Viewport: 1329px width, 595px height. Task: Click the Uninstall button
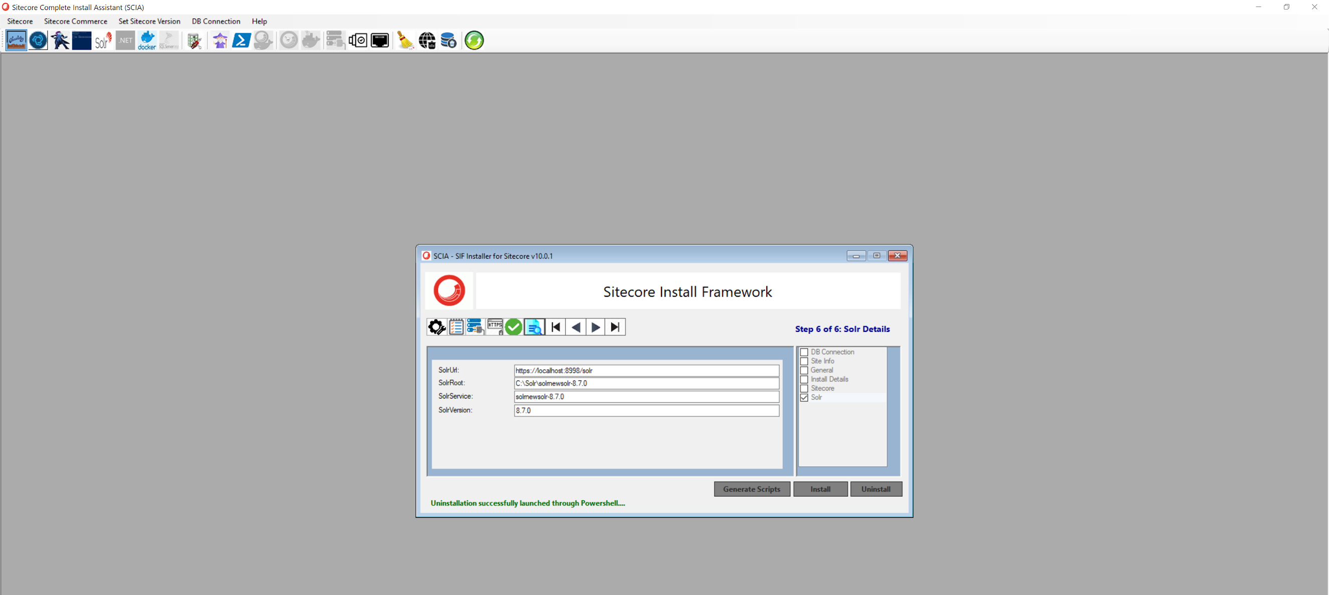tap(876, 489)
